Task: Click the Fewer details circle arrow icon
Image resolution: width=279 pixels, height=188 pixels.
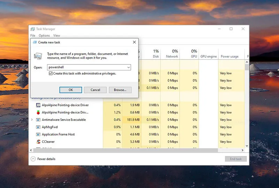Action: [33, 159]
